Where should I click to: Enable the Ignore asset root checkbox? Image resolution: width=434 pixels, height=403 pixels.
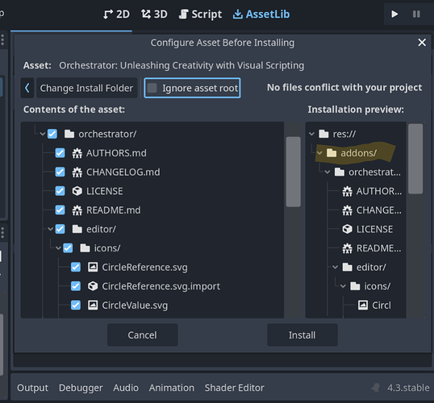[x=152, y=88]
